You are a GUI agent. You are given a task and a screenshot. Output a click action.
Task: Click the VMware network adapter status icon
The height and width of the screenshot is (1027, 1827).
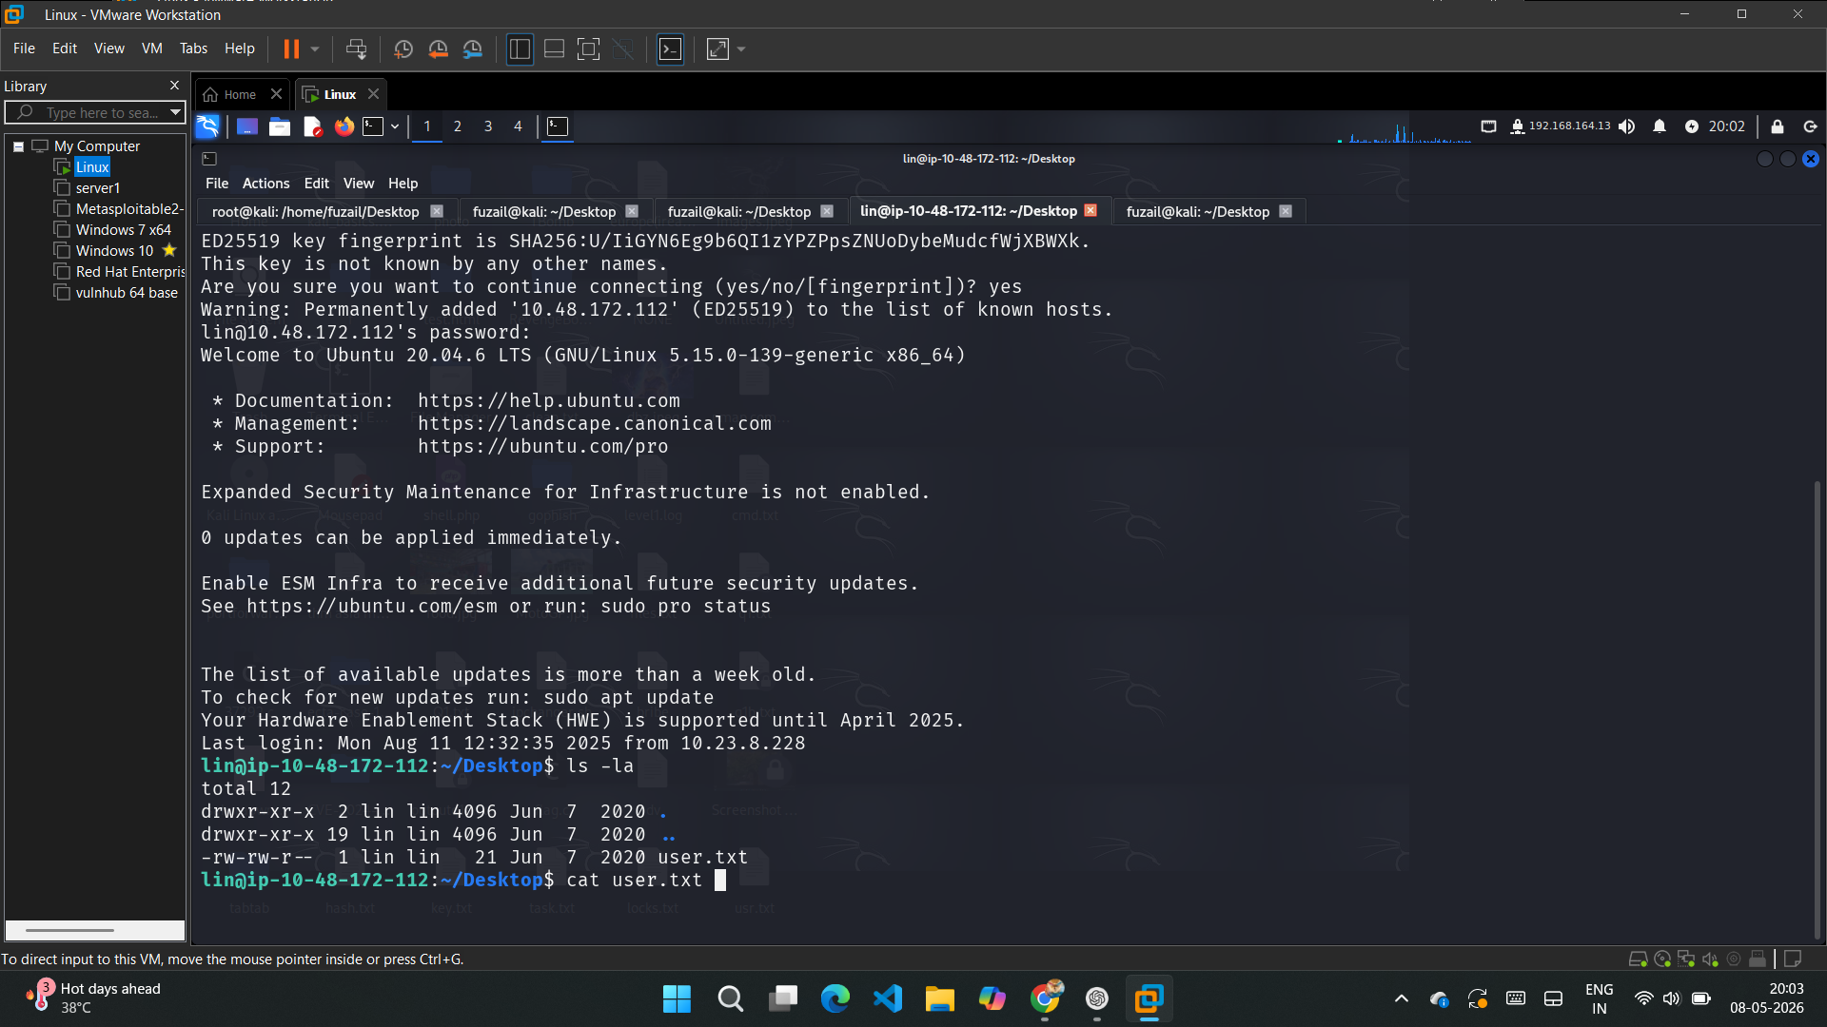(1686, 959)
